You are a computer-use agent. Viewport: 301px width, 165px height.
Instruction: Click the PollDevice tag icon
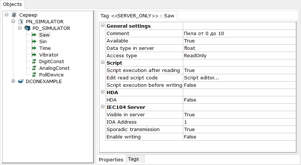coord(34,75)
